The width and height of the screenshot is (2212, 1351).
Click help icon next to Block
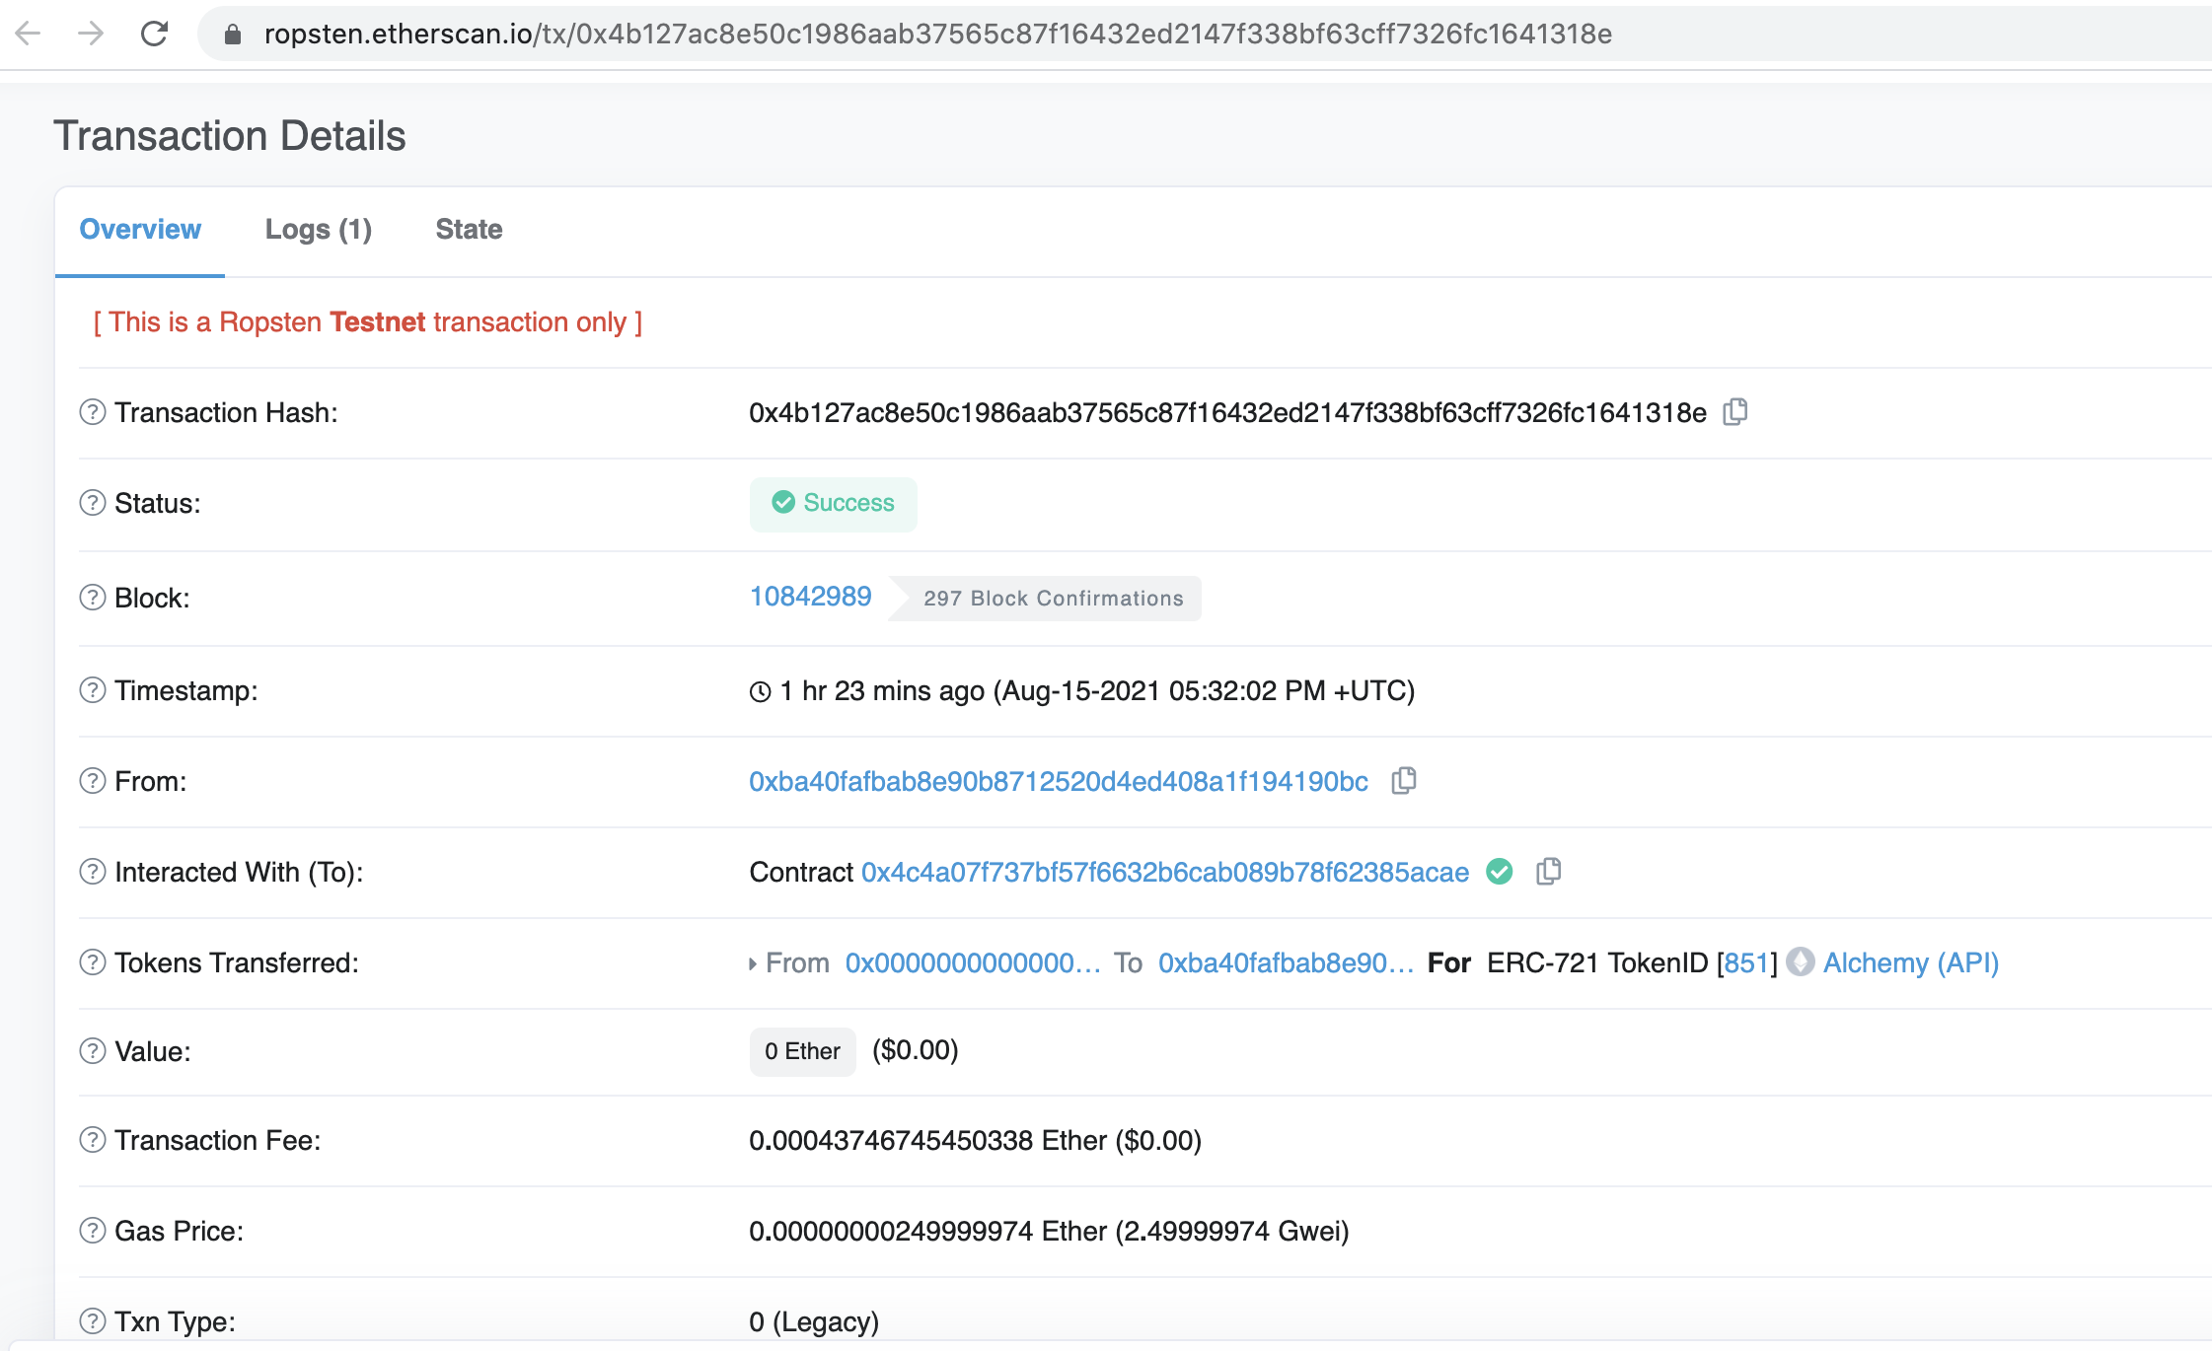tap(93, 598)
